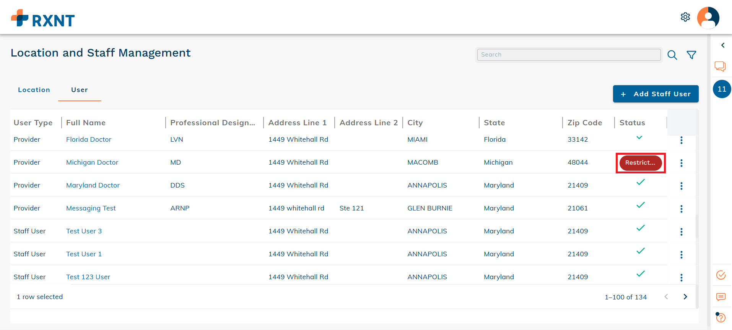
Task: Go to previous page of users
Action: click(666, 297)
